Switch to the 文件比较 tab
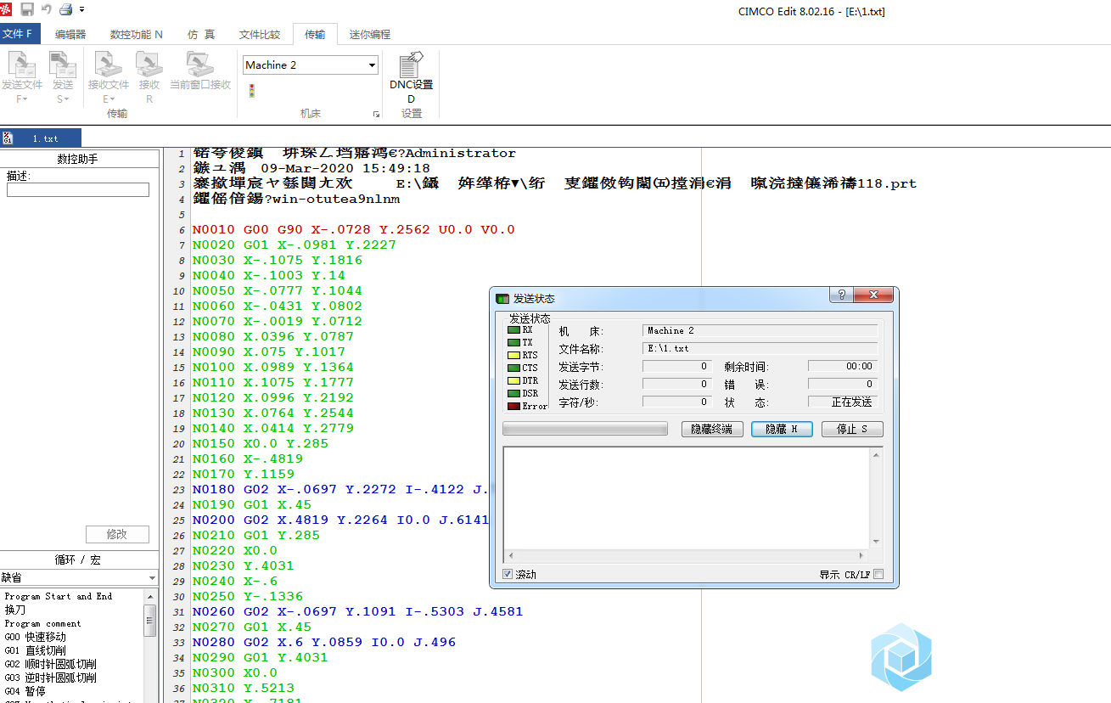The height and width of the screenshot is (703, 1111). pyautogui.click(x=260, y=34)
